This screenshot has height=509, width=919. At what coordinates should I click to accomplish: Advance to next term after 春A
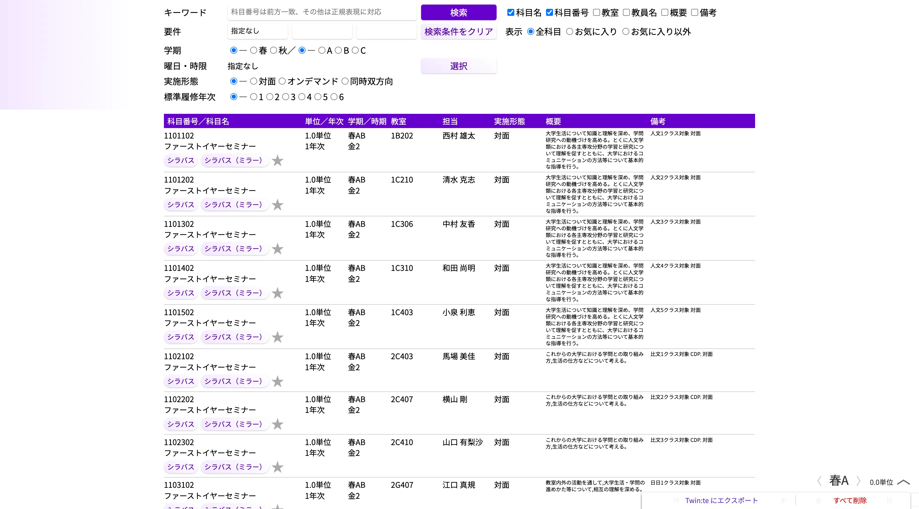click(x=858, y=481)
